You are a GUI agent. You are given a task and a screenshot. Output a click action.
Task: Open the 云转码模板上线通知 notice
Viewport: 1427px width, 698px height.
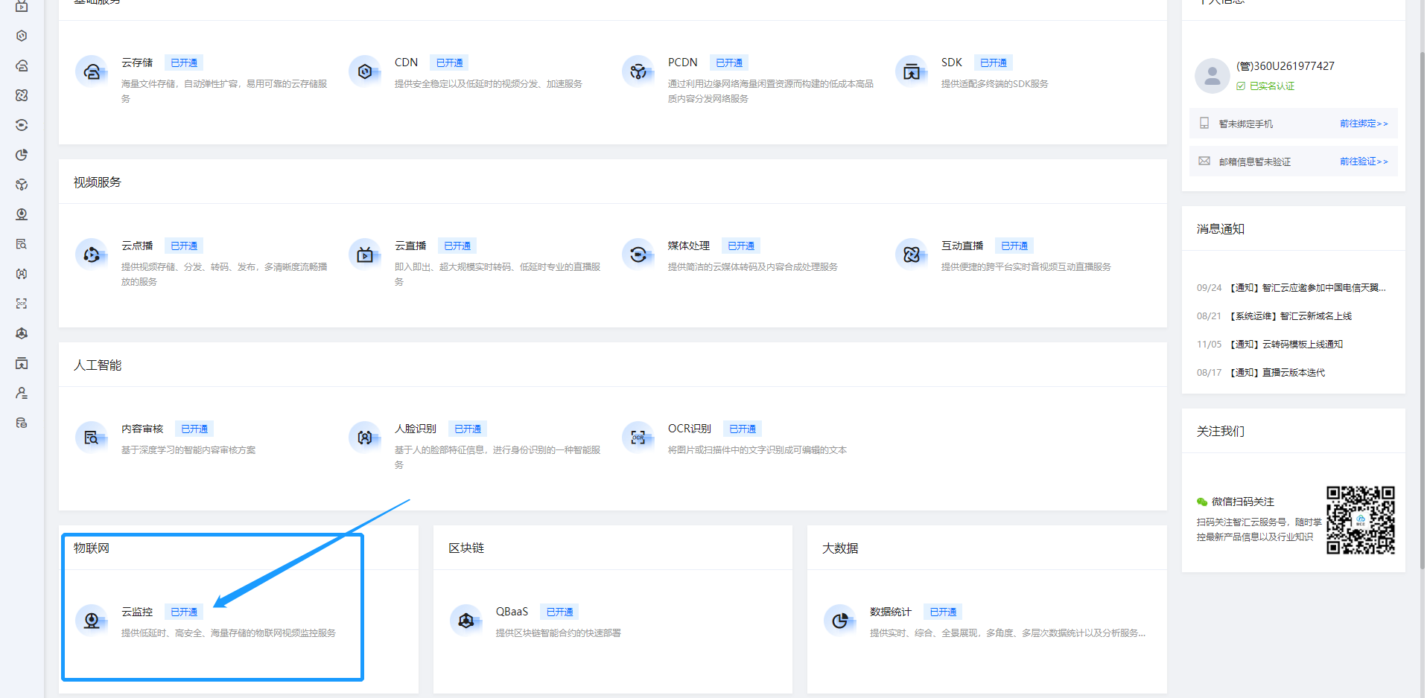[x=1285, y=345]
